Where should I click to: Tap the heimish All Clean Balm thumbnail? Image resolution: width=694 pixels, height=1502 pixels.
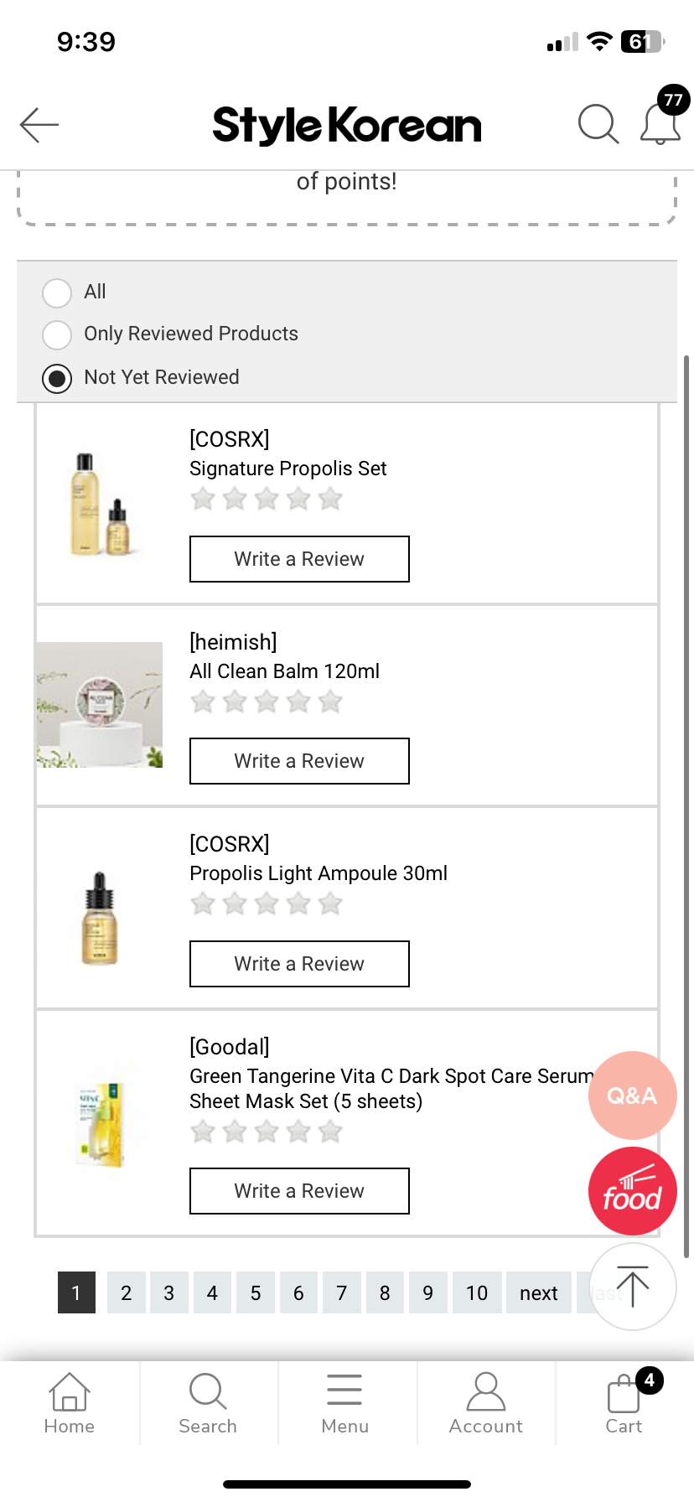click(100, 704)
